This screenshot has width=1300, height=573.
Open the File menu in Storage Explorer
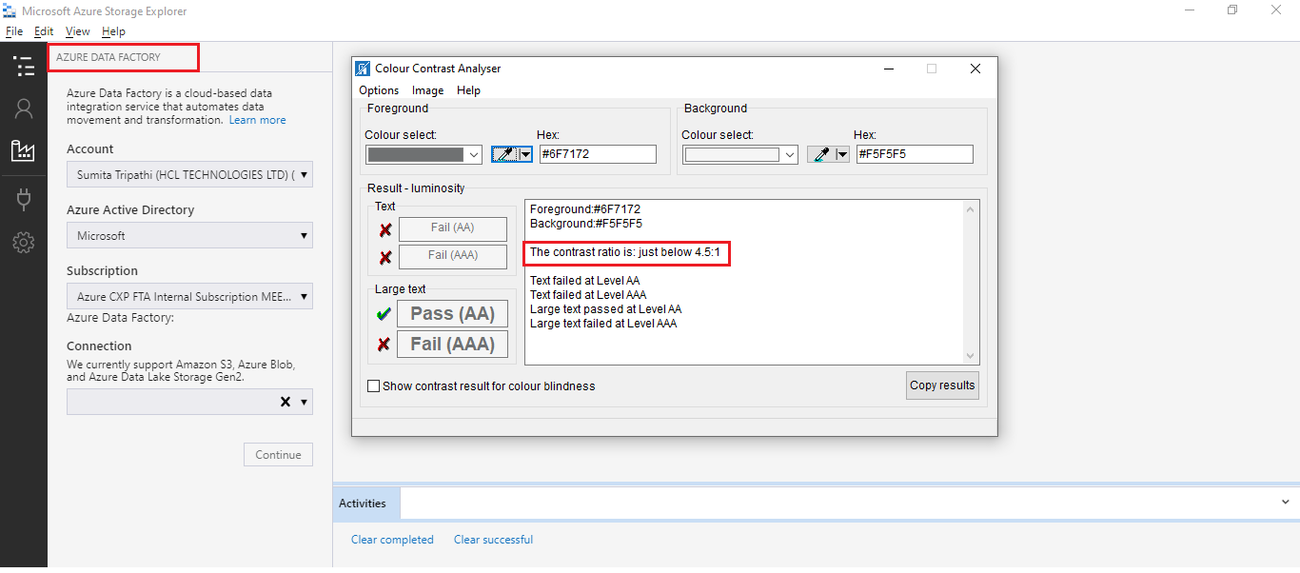[14, 31]
